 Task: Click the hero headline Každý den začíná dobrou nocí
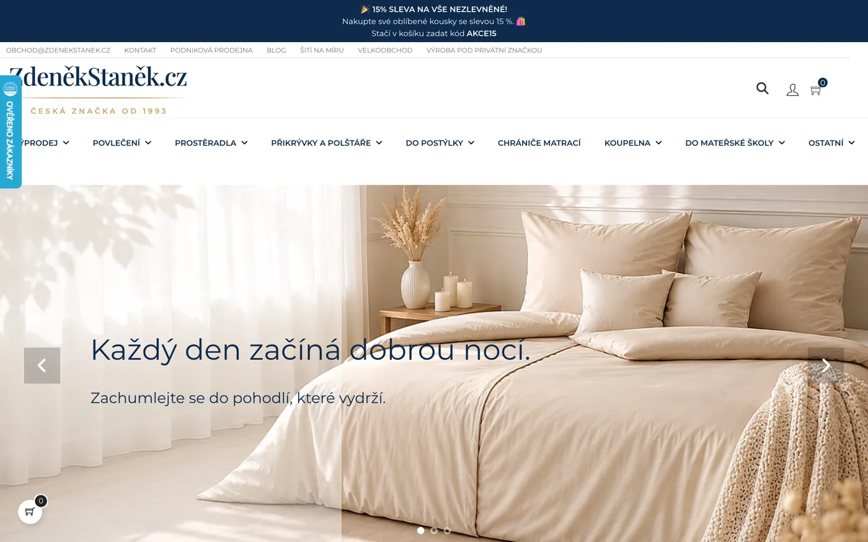311,350
